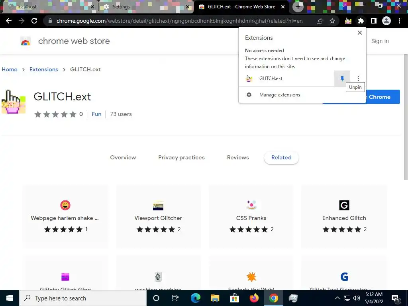Open network status in system tray

coord(347,298)
